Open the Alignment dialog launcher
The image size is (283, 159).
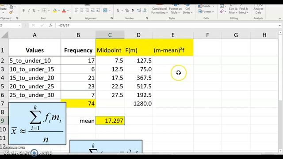(x=112, y=18)
